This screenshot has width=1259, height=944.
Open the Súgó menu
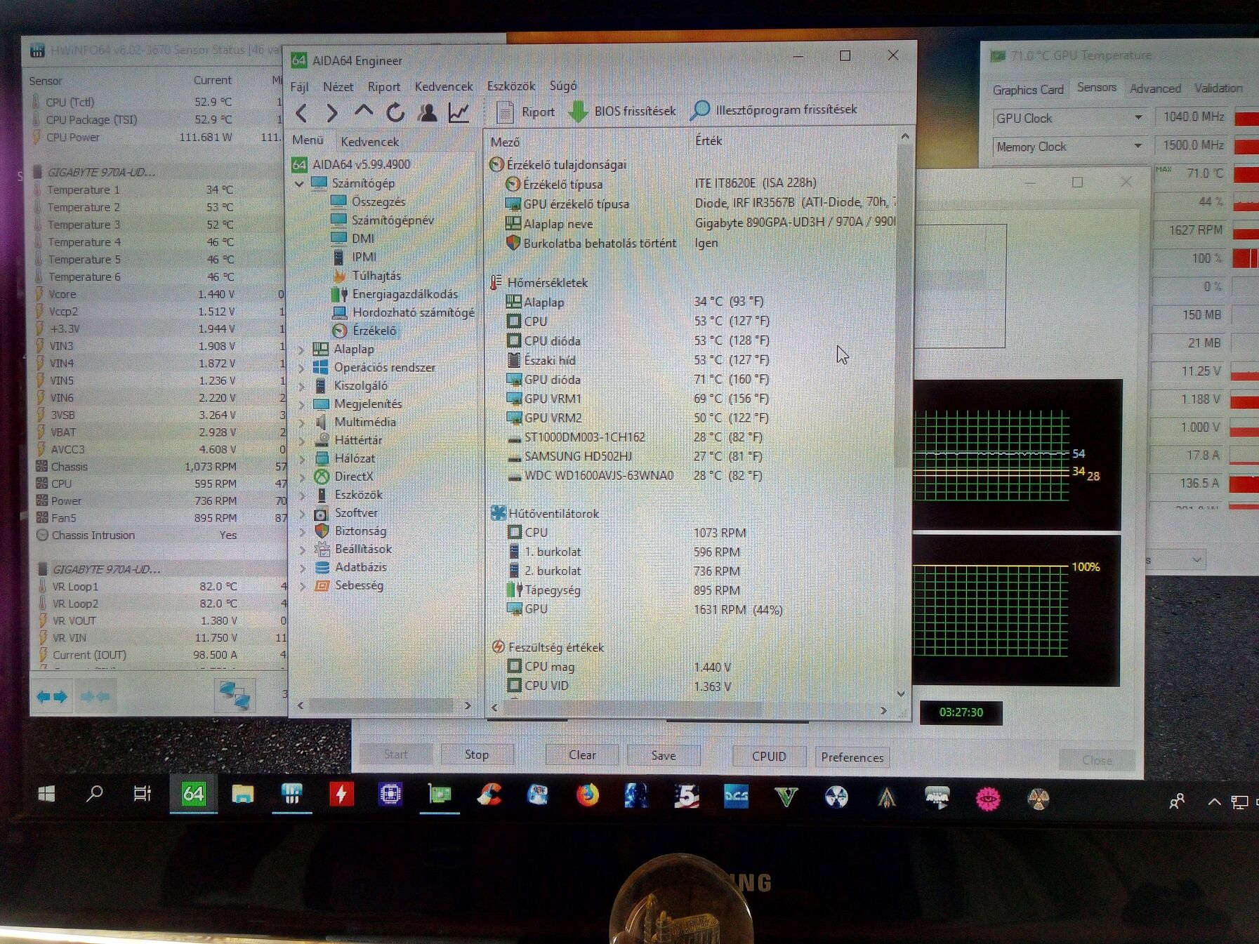pos(563,86)
